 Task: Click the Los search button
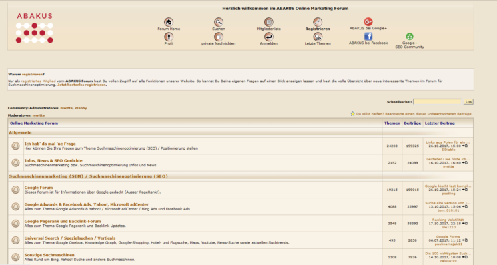[468, 101]
